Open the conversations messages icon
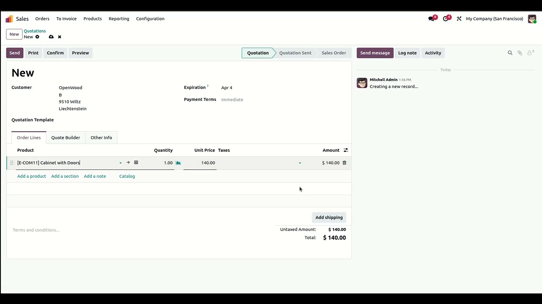 pos(431,19)
